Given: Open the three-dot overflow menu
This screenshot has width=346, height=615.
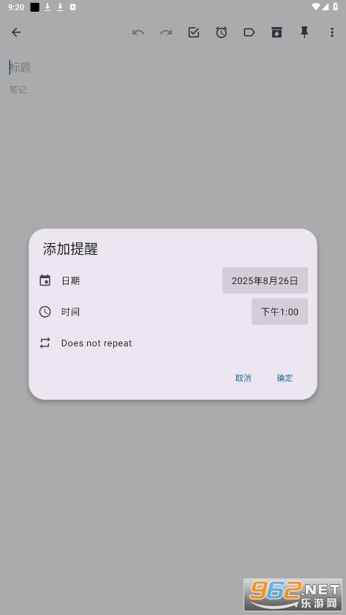Looking at the screenshot, I should [332, 32].
